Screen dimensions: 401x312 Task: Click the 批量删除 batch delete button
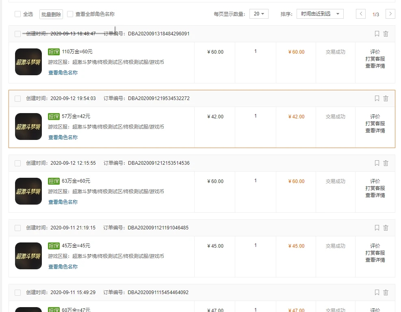tap(50, 13)
